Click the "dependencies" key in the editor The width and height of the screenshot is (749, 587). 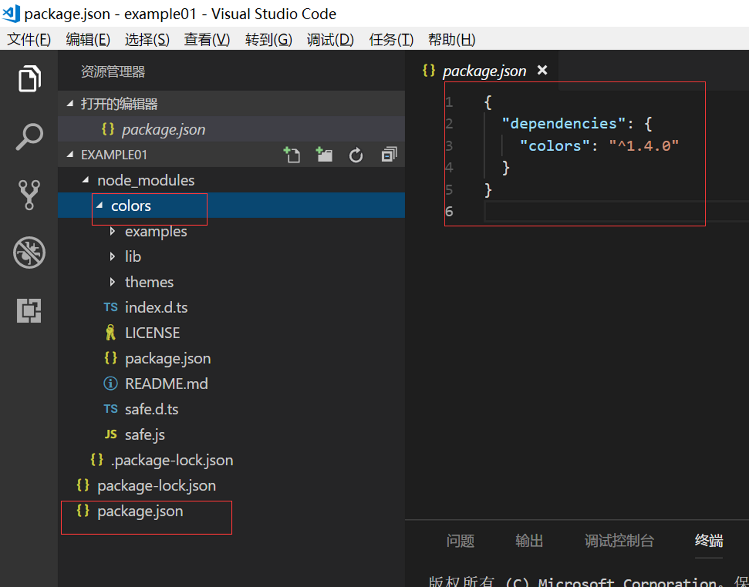point(563,123)
